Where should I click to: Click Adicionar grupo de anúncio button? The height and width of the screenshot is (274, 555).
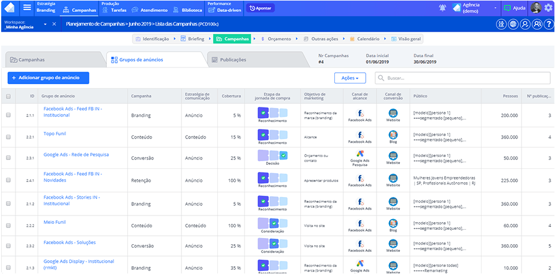pos(48,78)
